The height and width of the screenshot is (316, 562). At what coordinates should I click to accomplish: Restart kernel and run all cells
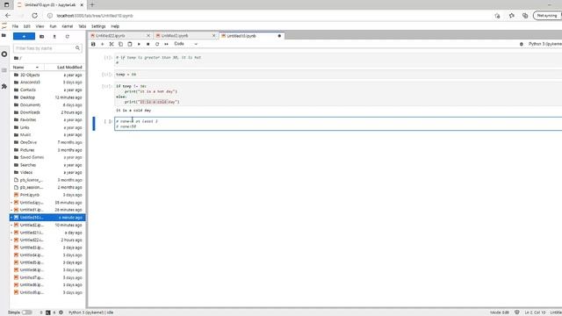click(166, 44)
